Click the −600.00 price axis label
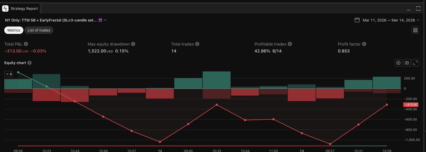 point(410,119)
